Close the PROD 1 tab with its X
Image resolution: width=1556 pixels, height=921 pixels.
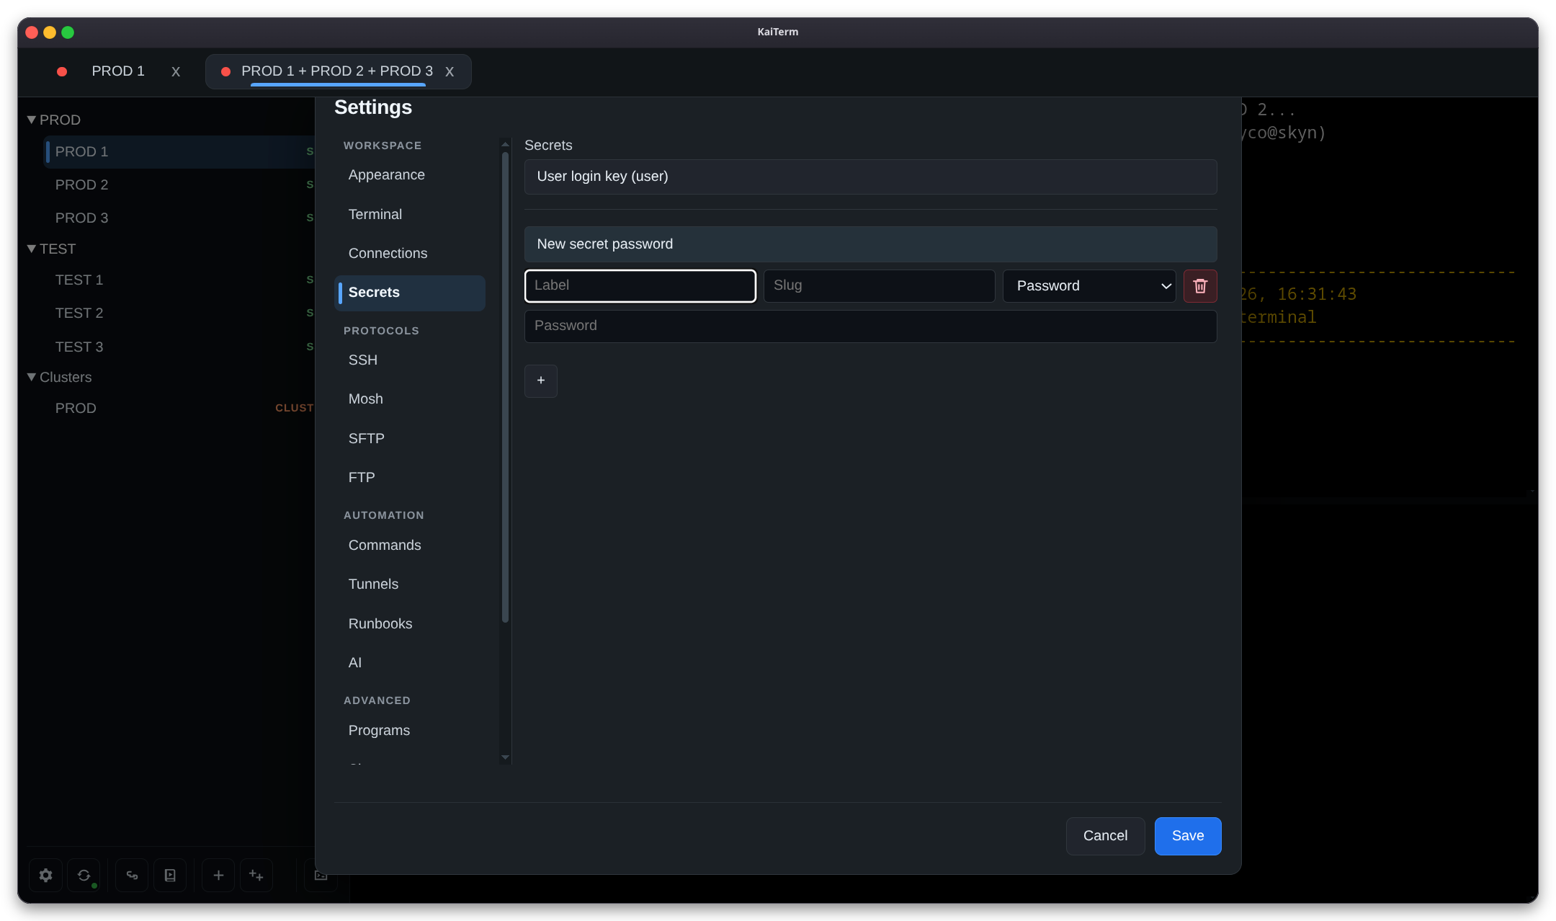pyautogui.click(x=176, y=71)
